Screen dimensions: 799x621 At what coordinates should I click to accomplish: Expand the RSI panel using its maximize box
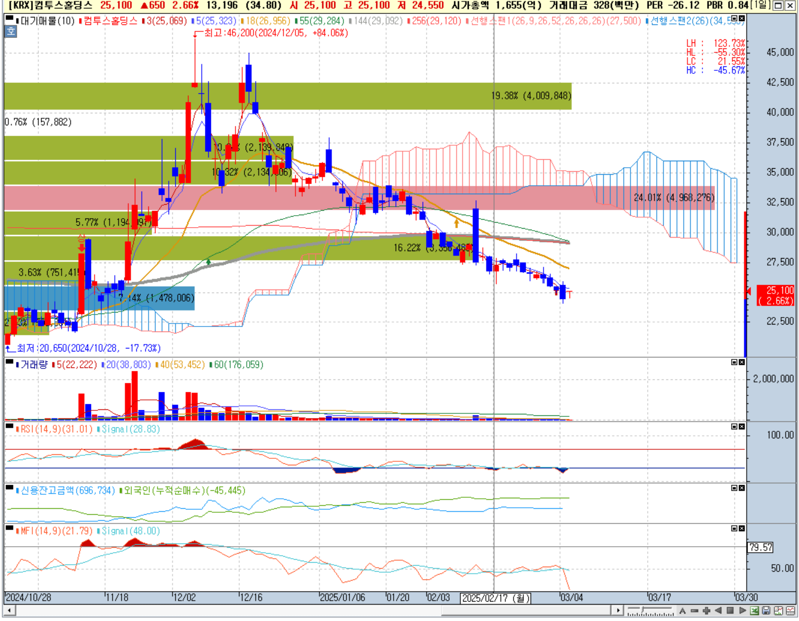[x=734, y=426]
